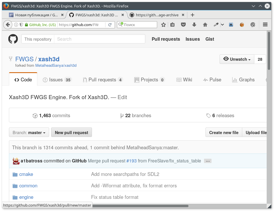Open the Wiki tab
The width and height of the screenshot is (275, 212).
(x=184, y=80)
